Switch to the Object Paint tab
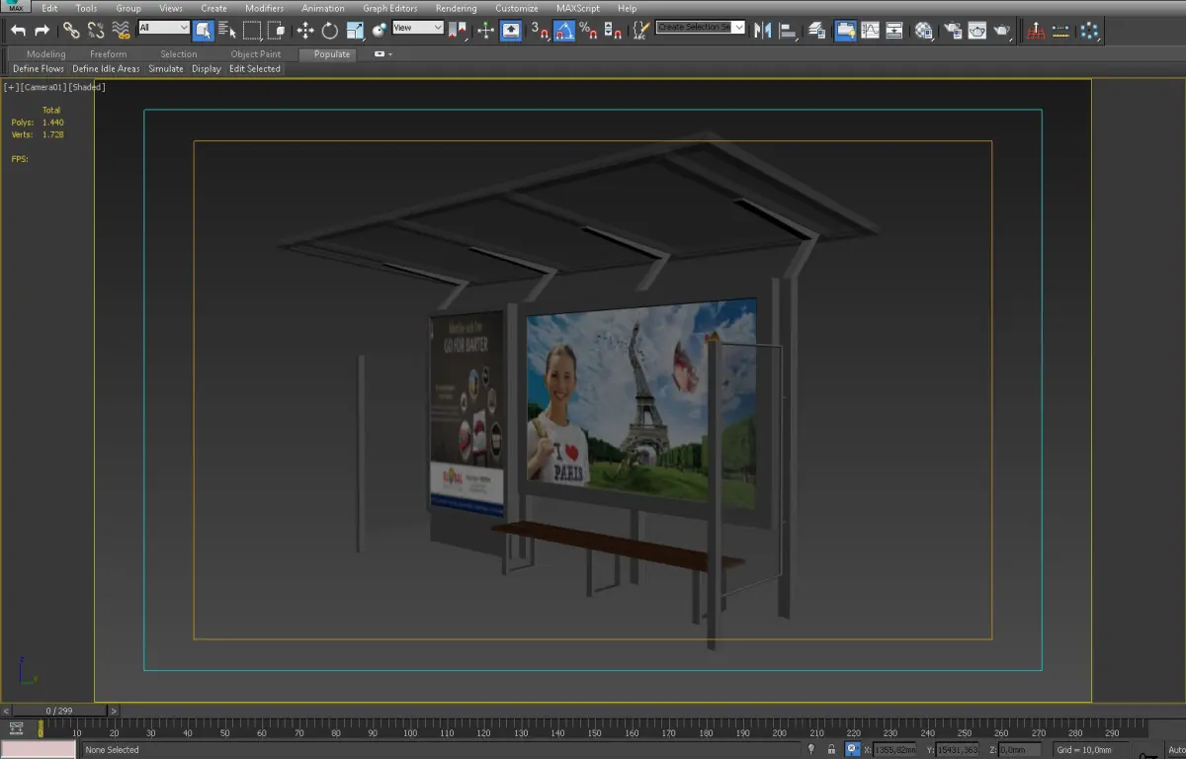The image size is (1186, 759). pos(256,54)
